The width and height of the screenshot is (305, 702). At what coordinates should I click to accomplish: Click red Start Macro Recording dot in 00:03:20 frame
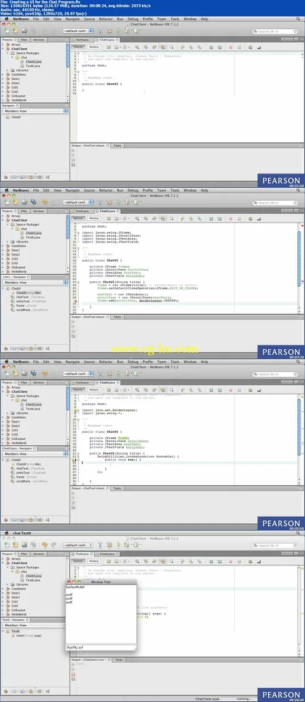[231, 219]
